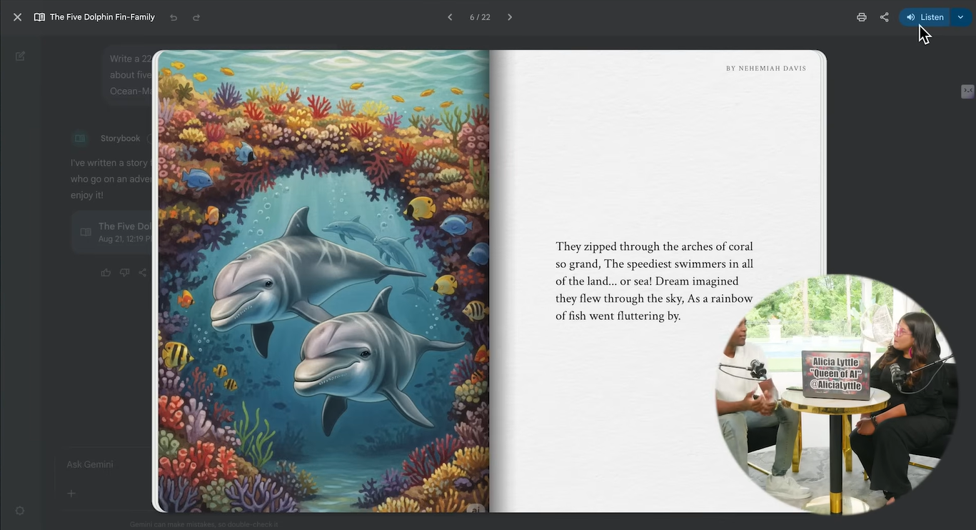
Task: Click the plus icon under Ask Gemini
Action: [71, 493]
